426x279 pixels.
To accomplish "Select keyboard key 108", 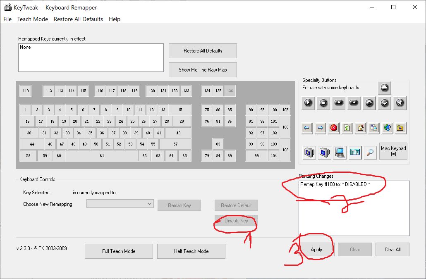I will [285, 150].
